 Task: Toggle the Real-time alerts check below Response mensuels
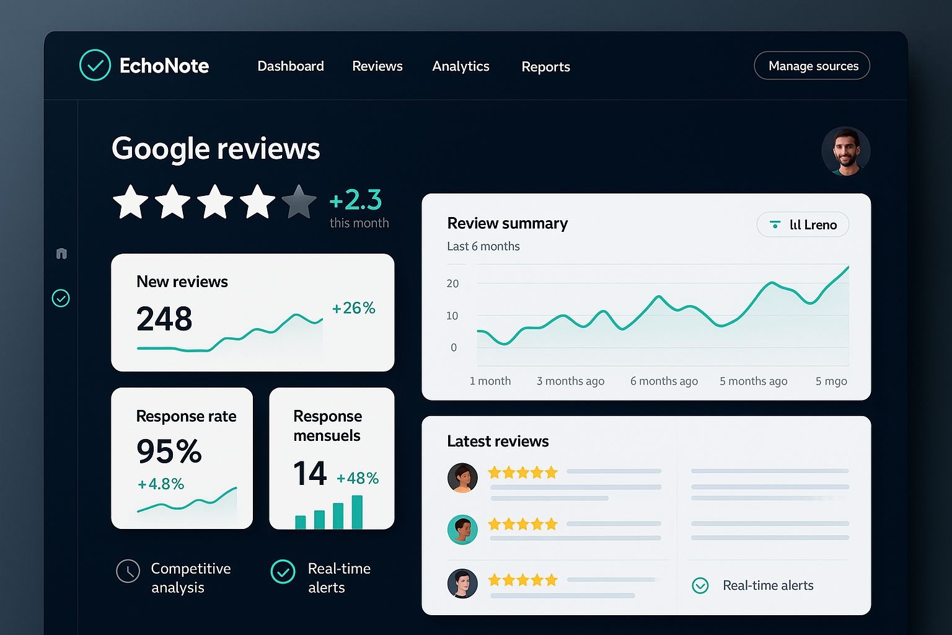pyautogui.click(x=283, y=572)
